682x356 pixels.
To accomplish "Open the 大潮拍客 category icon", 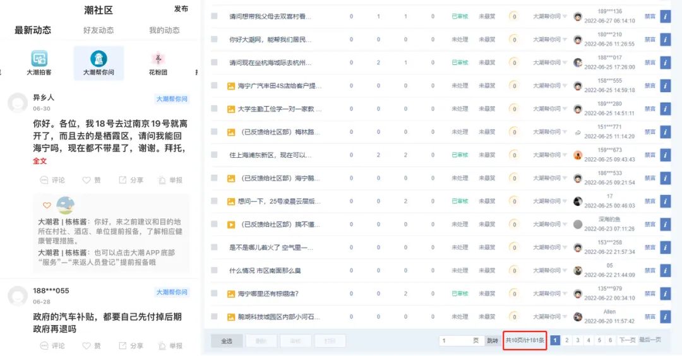I will pyautogui.click(x=39, y=59).
